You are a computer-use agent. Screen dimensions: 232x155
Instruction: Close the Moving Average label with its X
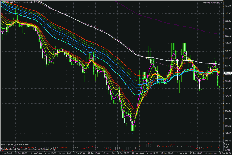point(222,3)
